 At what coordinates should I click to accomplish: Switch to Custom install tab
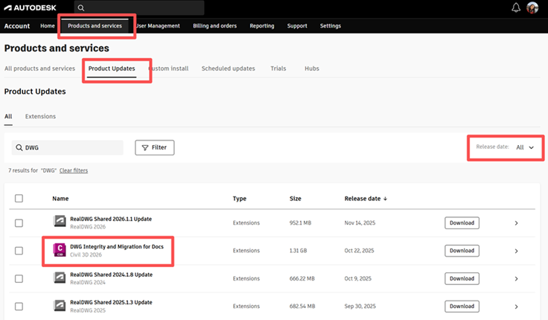tap(168, 68)
